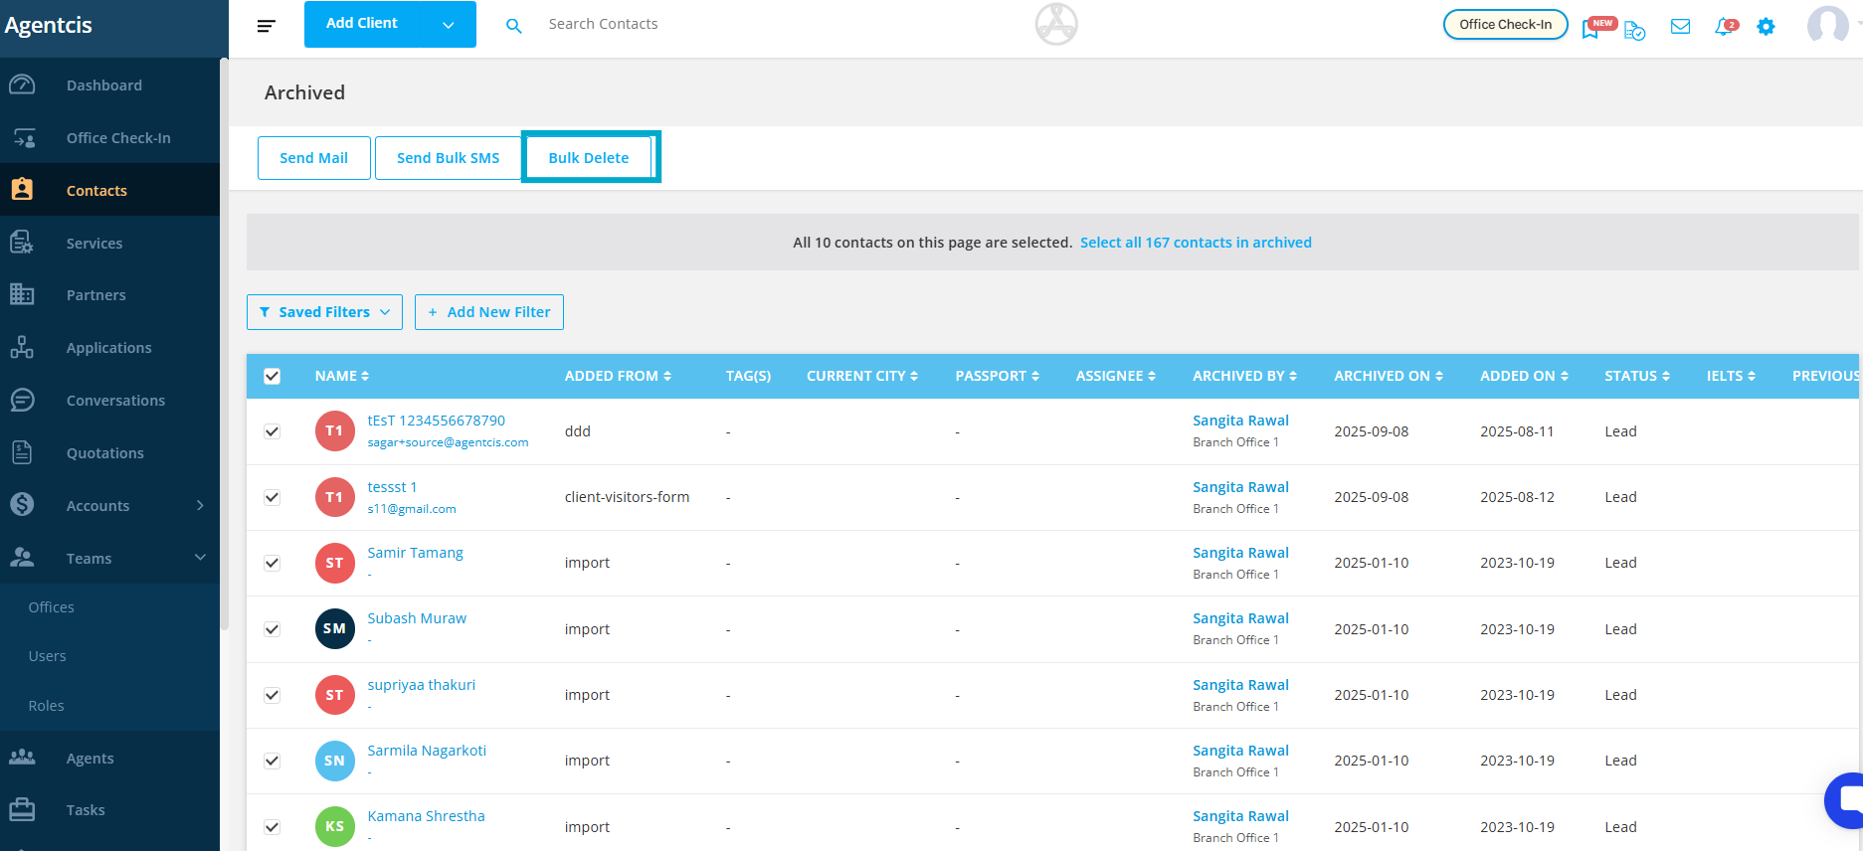
Task: Collapse the Teams sidebar submenu
Action: point(200,558)
